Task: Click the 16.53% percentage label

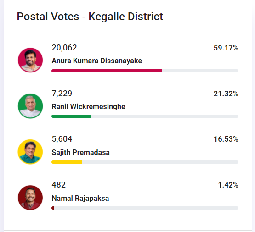Action: point(226,139)
